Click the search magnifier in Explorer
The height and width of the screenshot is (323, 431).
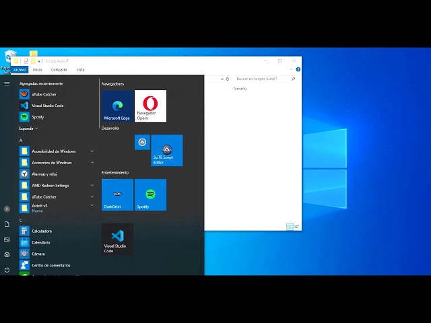pyautogui.click(x=294, y=79)
